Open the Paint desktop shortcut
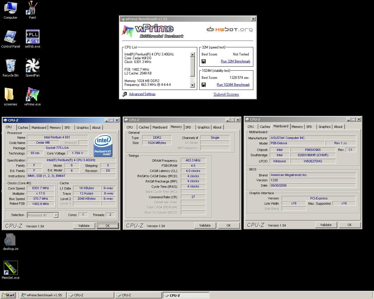 tap(32, 11)
